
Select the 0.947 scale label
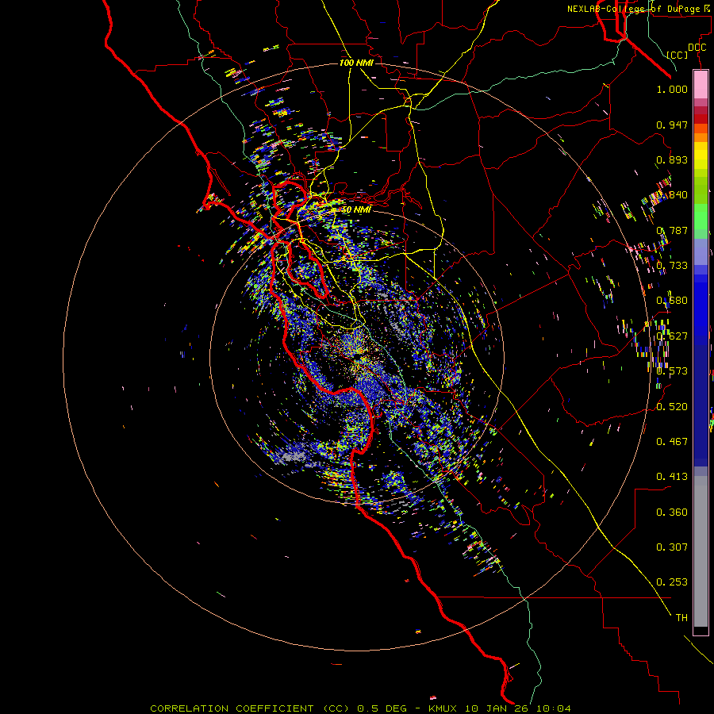[x=672, y=125]
